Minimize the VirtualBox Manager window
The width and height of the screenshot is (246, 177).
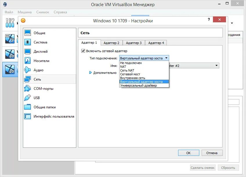point(219,3)
